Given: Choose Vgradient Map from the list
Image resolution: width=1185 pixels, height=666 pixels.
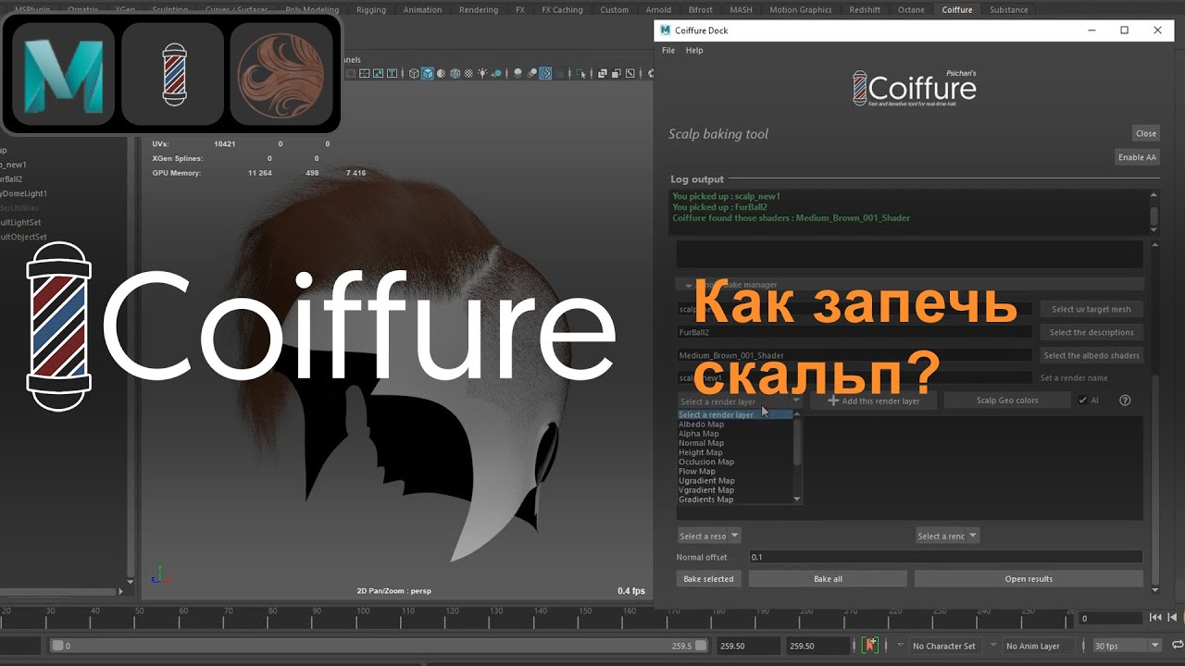Looking at the screenshot, I should 706,490.
